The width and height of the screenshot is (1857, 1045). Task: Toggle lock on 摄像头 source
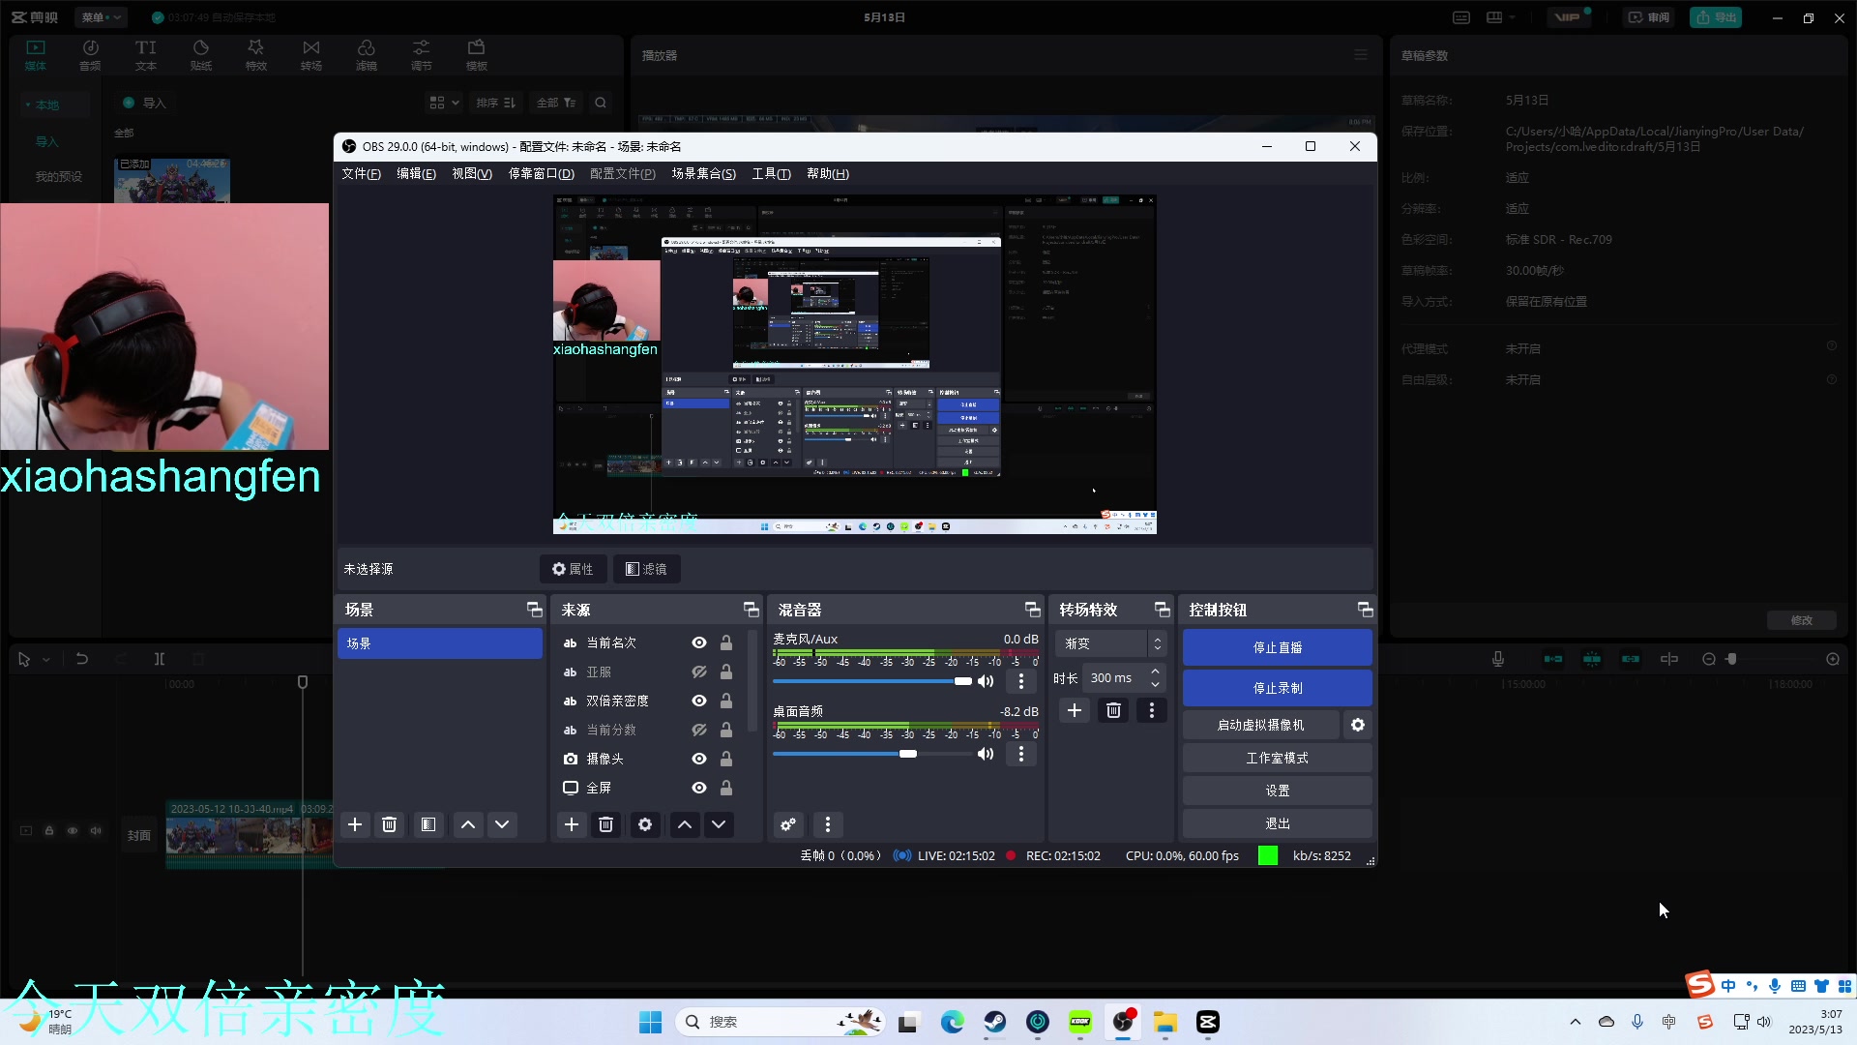coord(726,759)
